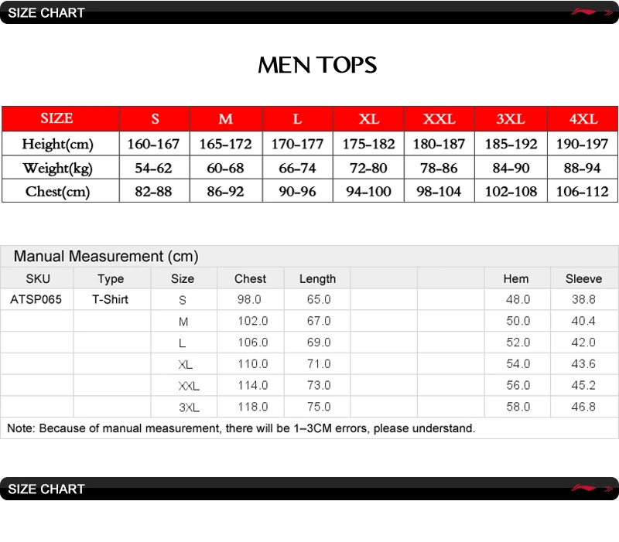Click chest range 86-92
The height and width of the screenshot is (542, 619).
[x=225, y=191]
